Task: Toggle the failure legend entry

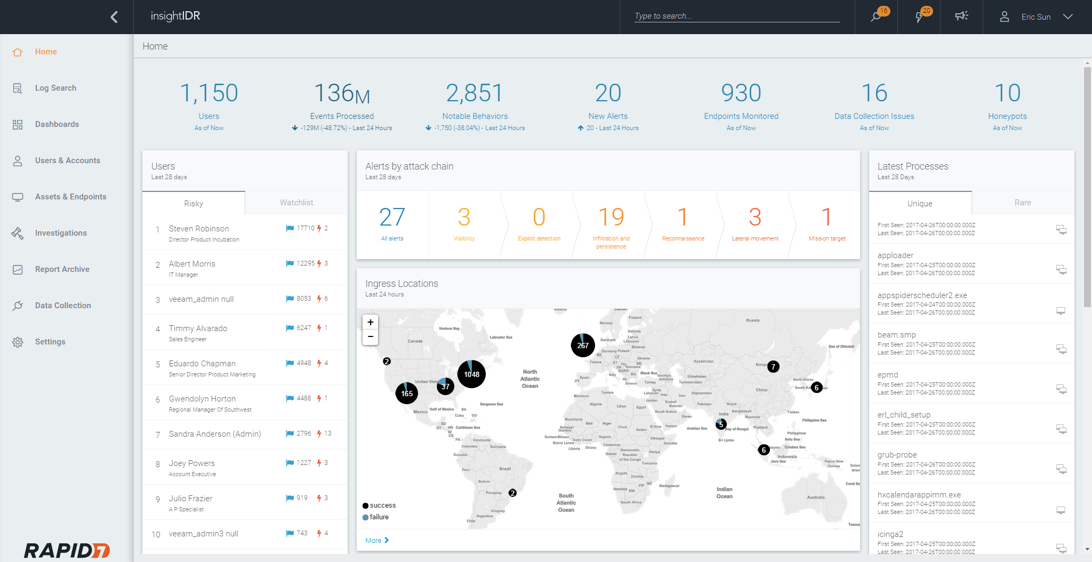Action: pos(379,517)
